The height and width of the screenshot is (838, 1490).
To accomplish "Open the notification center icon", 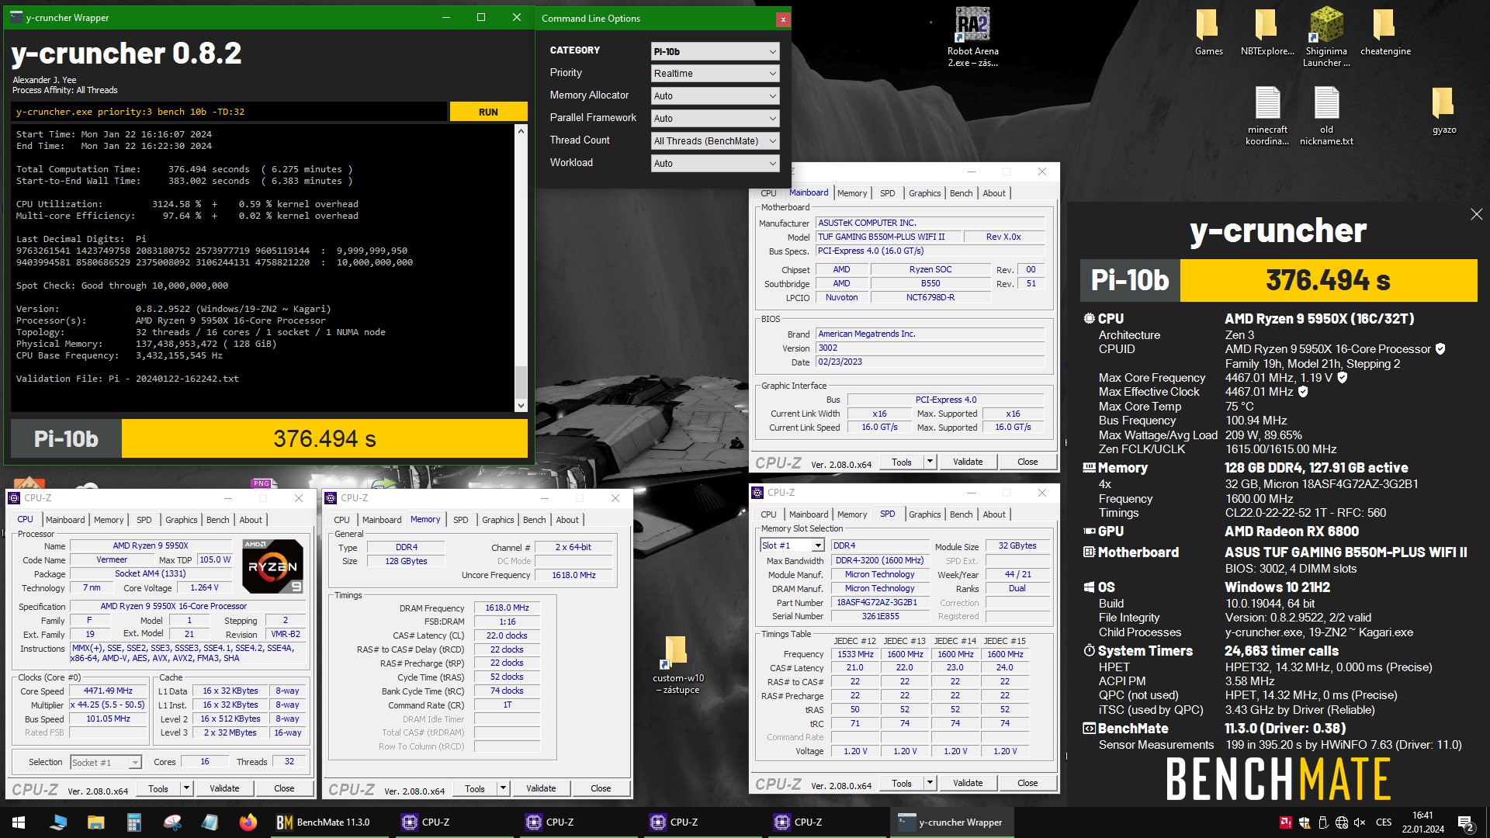I will coord(1466,822).
